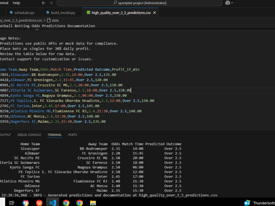Switch to the OUTPUT panel tab
Screen dimensions: 275x206
(x=5, y=135)
